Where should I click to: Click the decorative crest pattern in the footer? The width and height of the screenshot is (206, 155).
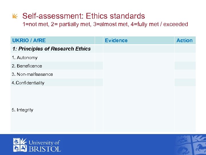click(190, 144)
